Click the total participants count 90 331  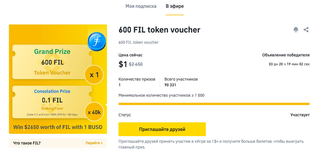tap(170, 85)
